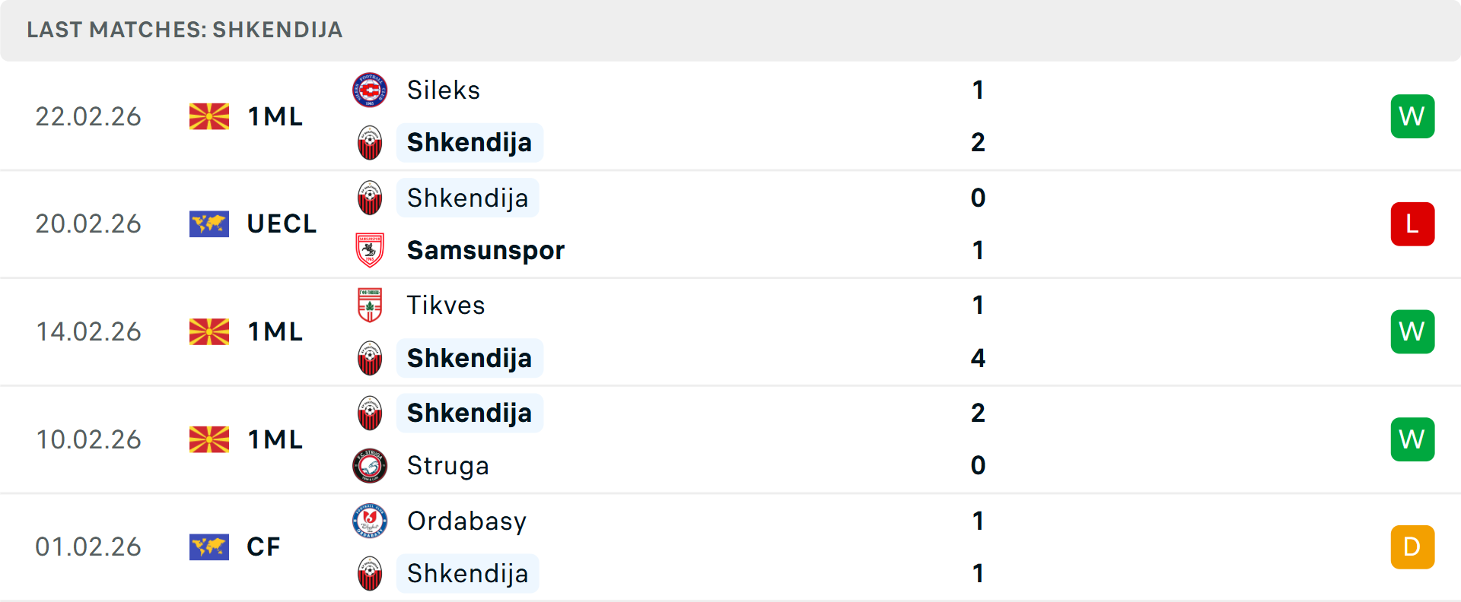Click the Macedonian flag next to the Tikves match
1461x602 pixels.
pyautogui.click(x=209, y=331)
